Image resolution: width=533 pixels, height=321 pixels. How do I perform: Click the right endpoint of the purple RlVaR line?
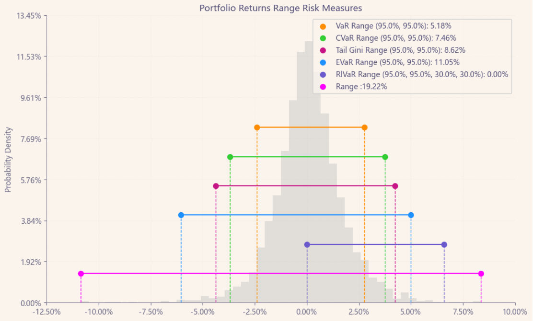(x=444, y=245)
